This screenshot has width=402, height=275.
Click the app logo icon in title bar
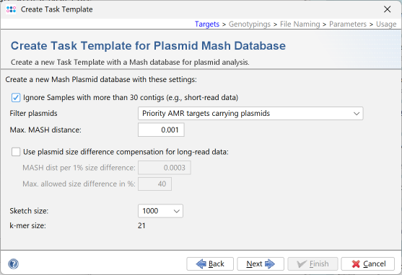point(11,9)
